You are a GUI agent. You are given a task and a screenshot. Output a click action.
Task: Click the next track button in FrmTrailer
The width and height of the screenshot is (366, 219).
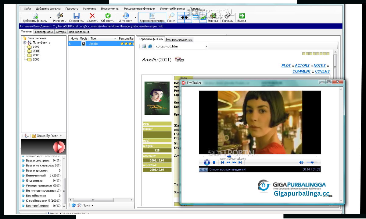tap(240, 163)
